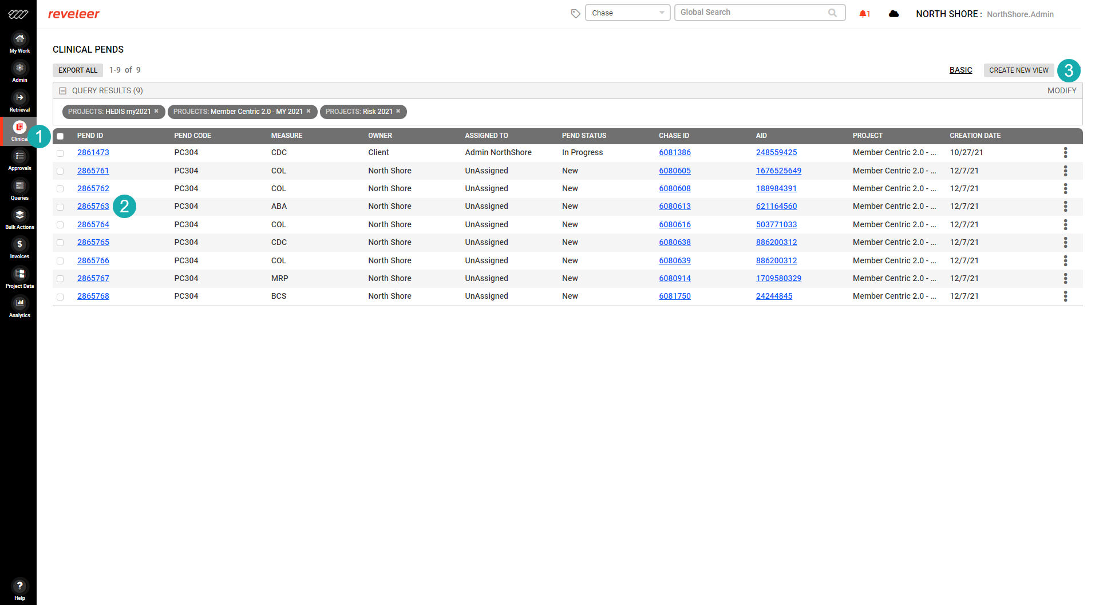Check the box for pend 2865764
This screenshot has height=605, width=1099.
[x=60, y=225]
